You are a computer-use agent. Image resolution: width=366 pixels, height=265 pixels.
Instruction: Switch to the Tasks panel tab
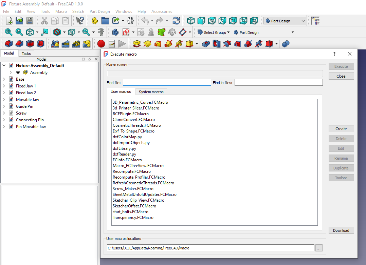26,54
